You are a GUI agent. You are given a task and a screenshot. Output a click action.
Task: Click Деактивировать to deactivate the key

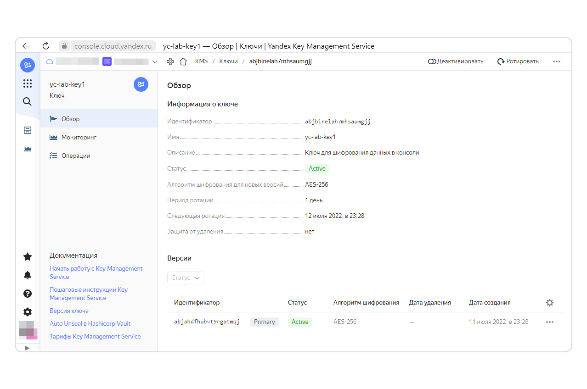tap(456, 61)
